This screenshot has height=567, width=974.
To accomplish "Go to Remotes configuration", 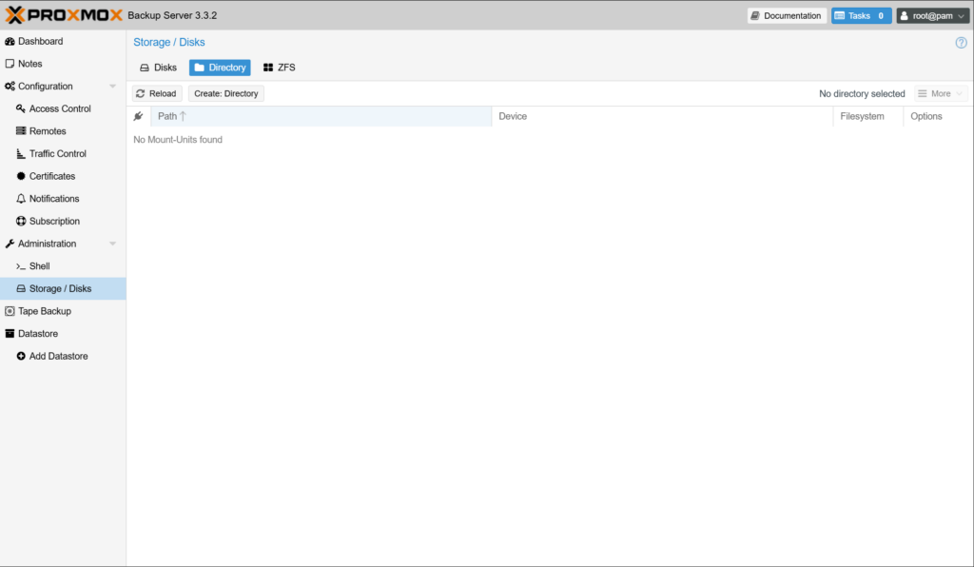I will pos(47,131).
